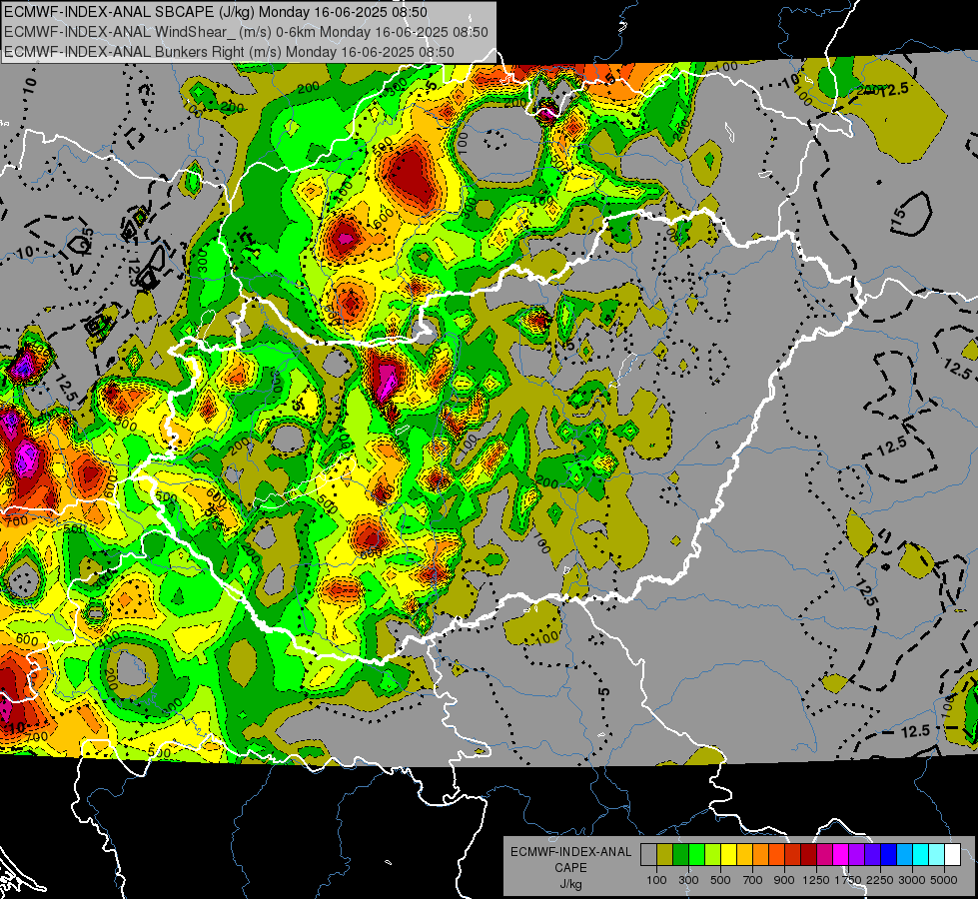Viewport: 978px width, 899px height.
Task: Choose the pure blue legend swatch
Action: click(x=889, y=855)
